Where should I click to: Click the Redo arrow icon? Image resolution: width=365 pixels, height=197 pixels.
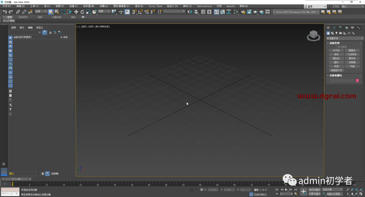(11, 12)
